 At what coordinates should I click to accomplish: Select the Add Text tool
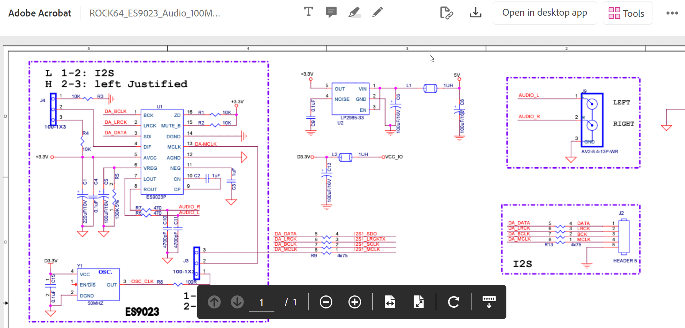(308, 12)
